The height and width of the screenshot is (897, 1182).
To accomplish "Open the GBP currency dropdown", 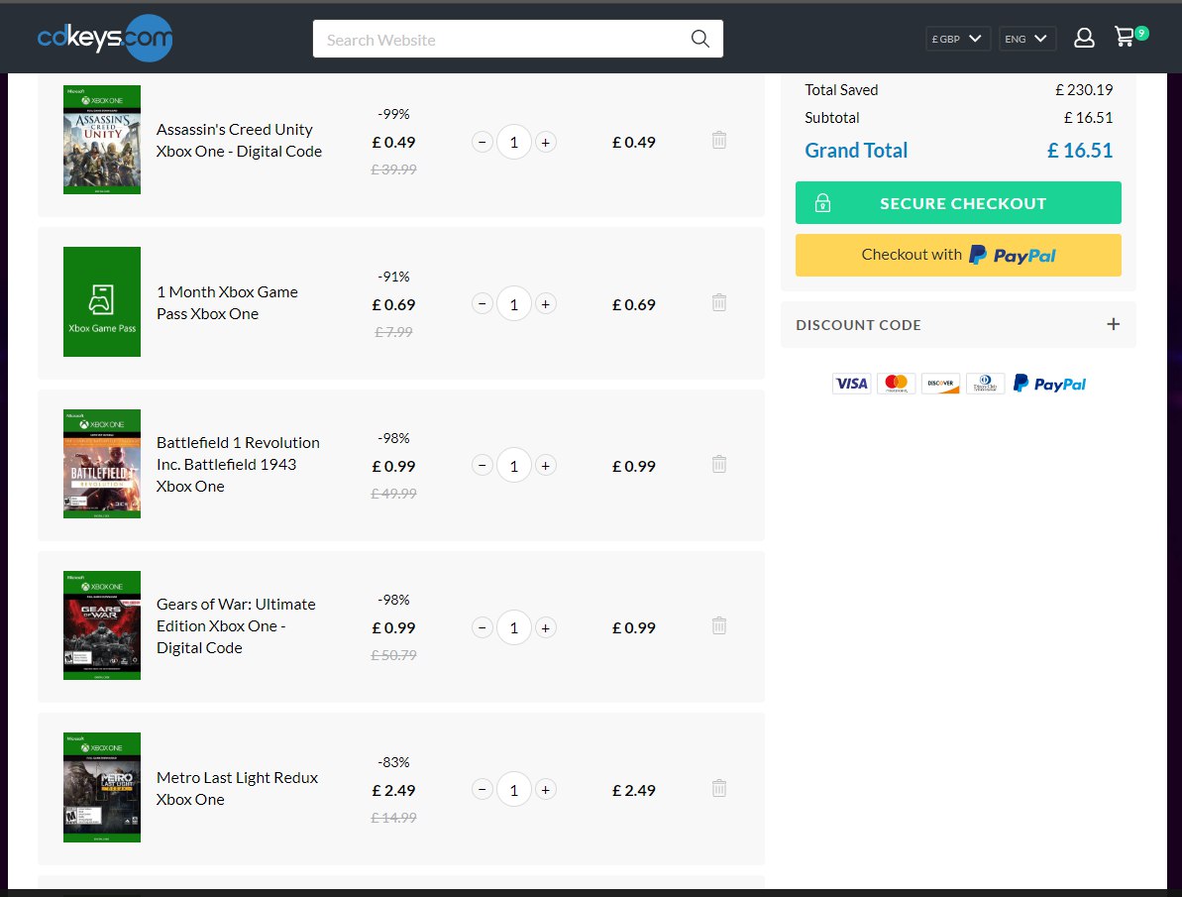I will coord(957,39).
